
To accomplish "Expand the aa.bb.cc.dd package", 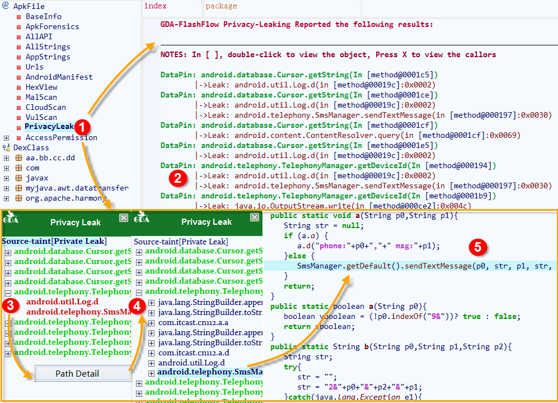I will pyautogui.click(x=6, y=158).
